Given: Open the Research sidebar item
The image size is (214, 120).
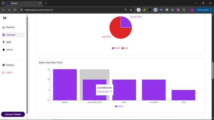Looking at the screenshot, I should coord(13,27).
